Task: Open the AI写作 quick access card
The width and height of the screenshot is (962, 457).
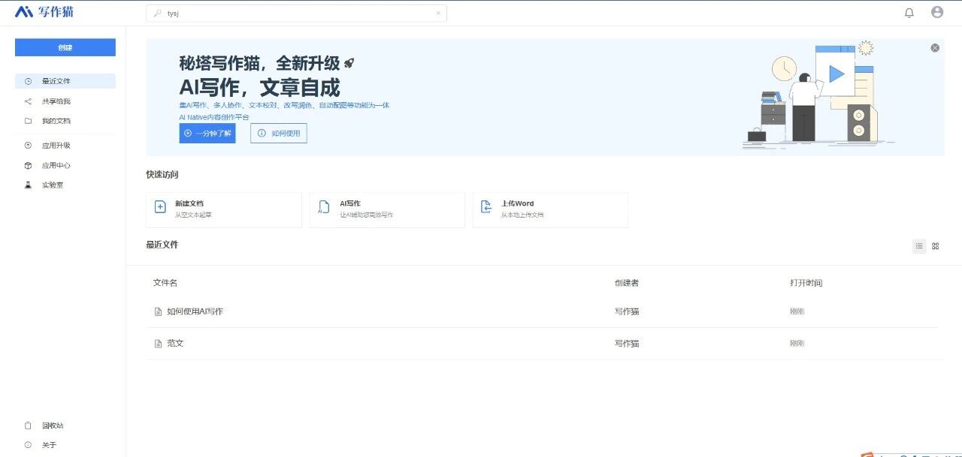Action: point(387,209)
